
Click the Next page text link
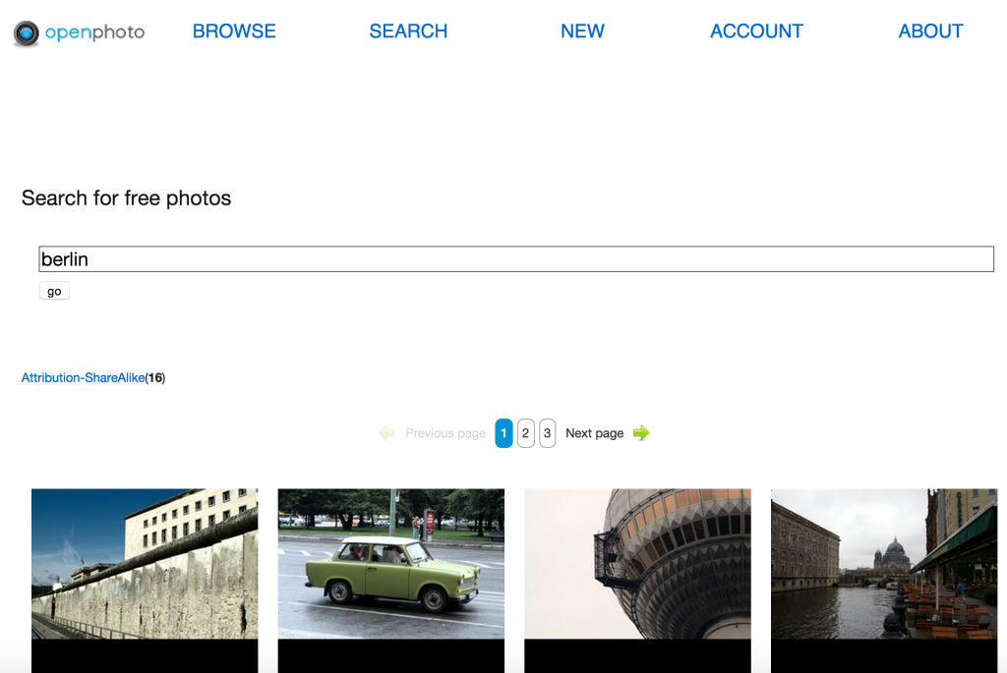tap(594, 433)
